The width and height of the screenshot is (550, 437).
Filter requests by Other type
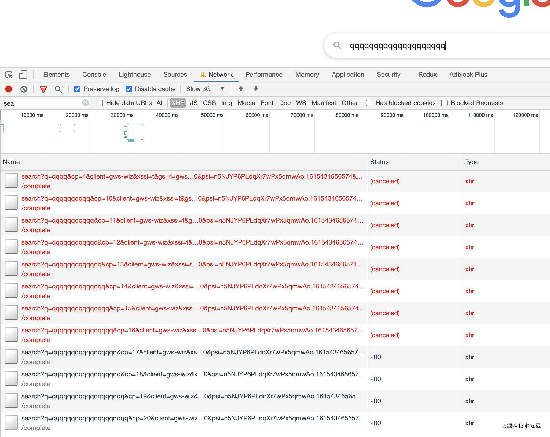350,103
